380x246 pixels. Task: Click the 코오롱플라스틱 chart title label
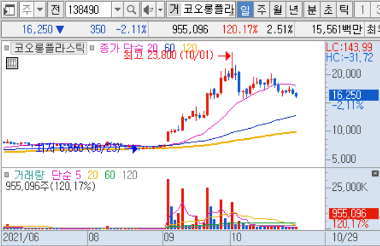coord(49,48)
